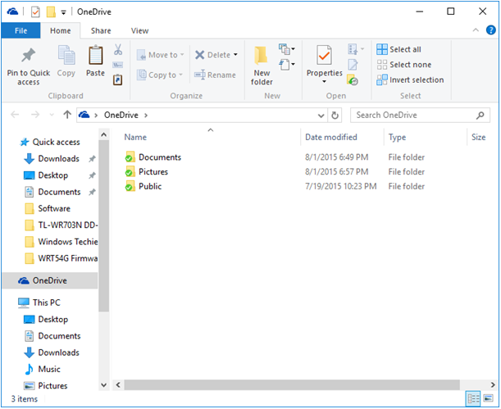501x409 pixels.
Task: Click navigation pane scroll up arrow
Action: click(x=103, y=135)
